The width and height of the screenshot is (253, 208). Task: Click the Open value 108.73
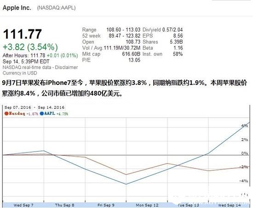pyautogui.click(x=133, y=42)
